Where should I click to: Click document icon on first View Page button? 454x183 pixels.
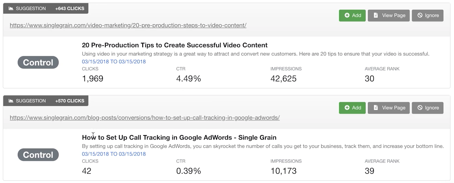[376, 15]
